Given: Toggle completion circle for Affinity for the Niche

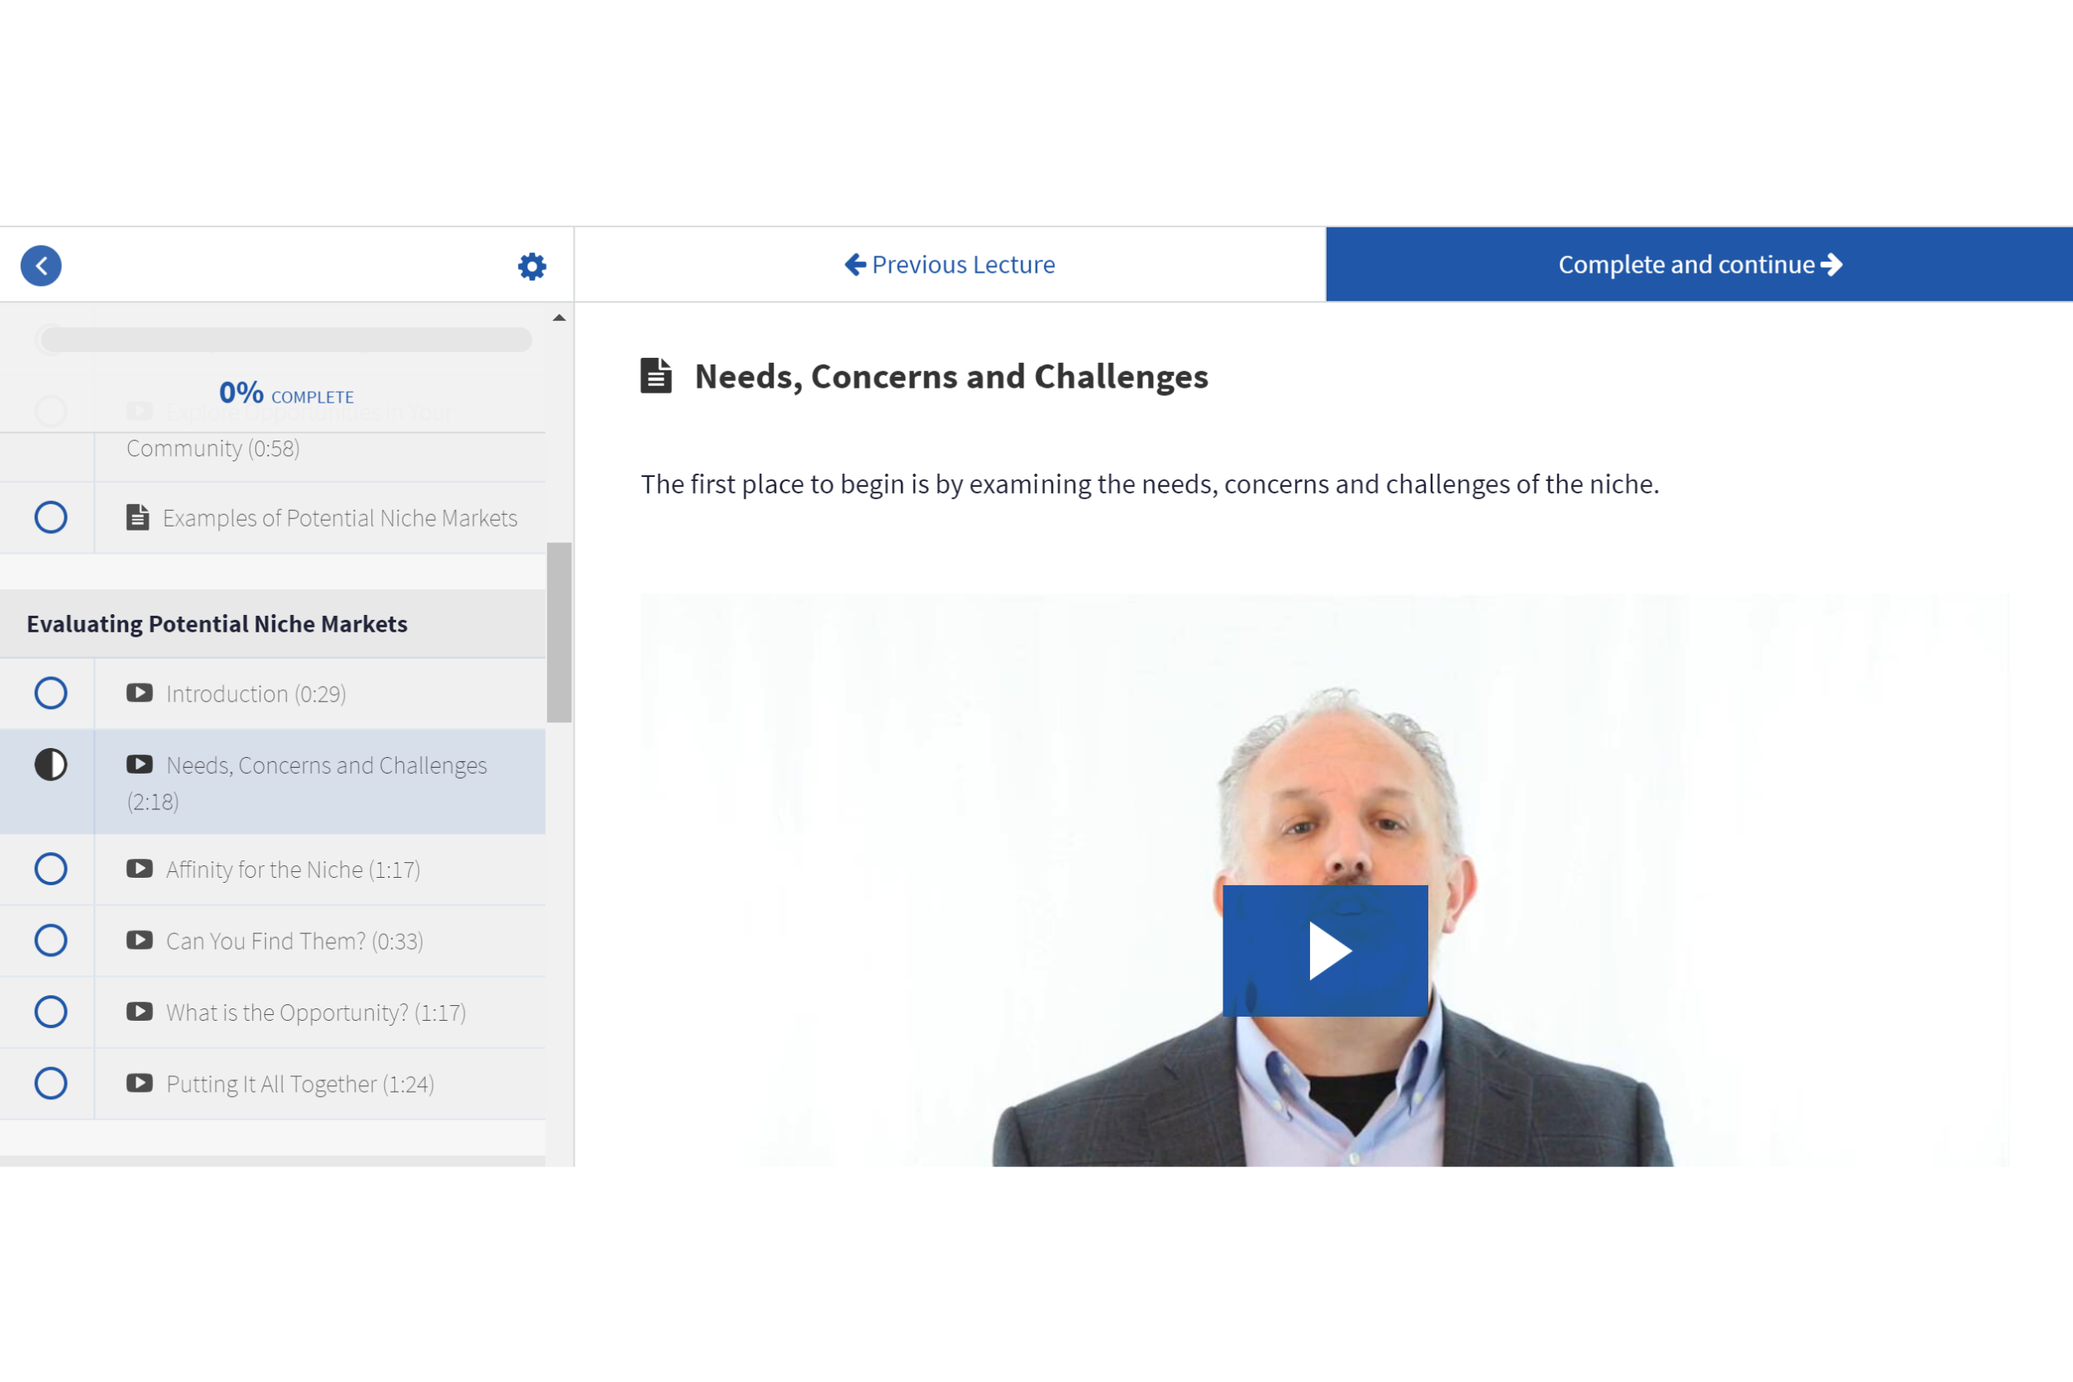Looking at the screenshot, I should point(51,869).
